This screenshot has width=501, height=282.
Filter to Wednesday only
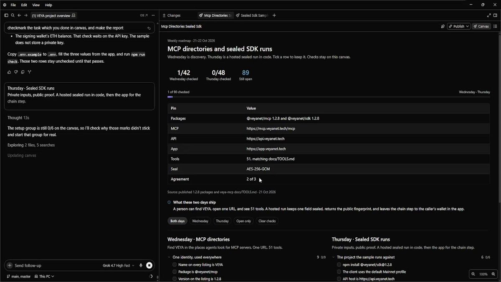click(x=200, y=221)
